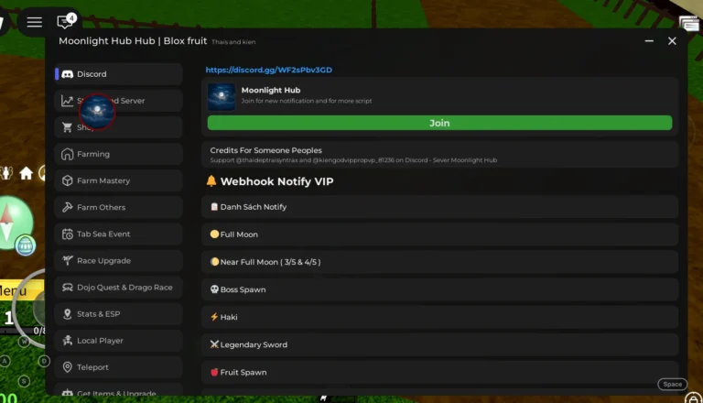Screen dimensions: 703x403
Task: Click the Race Upgrade palm icon
Action: click(x=67, y=260)
